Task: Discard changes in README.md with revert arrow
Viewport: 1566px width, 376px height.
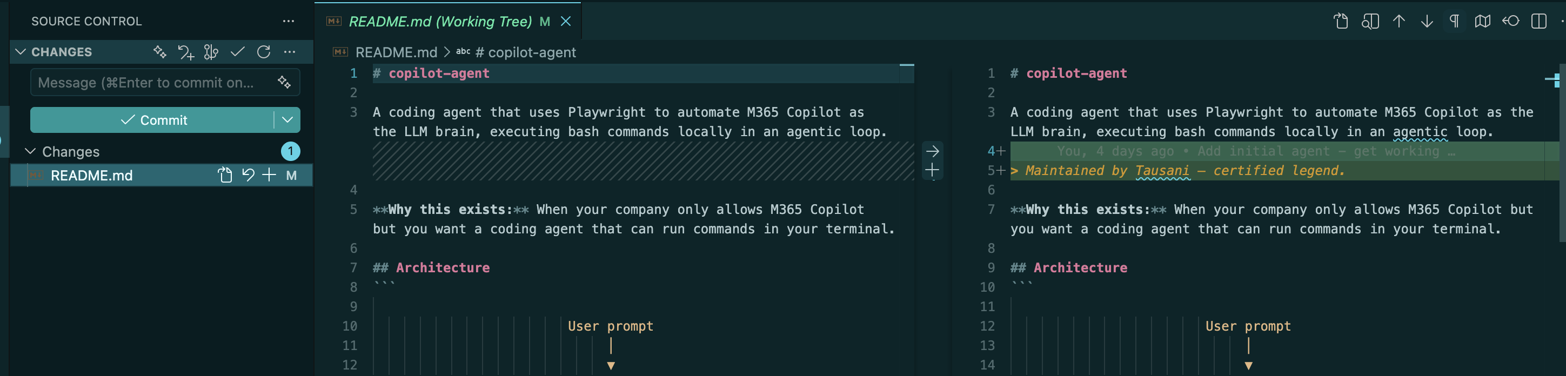Action: [x=247, y=175]
